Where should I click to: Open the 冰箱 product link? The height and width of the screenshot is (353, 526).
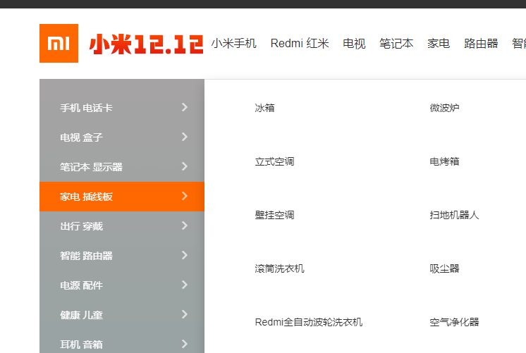coord(264,108)
